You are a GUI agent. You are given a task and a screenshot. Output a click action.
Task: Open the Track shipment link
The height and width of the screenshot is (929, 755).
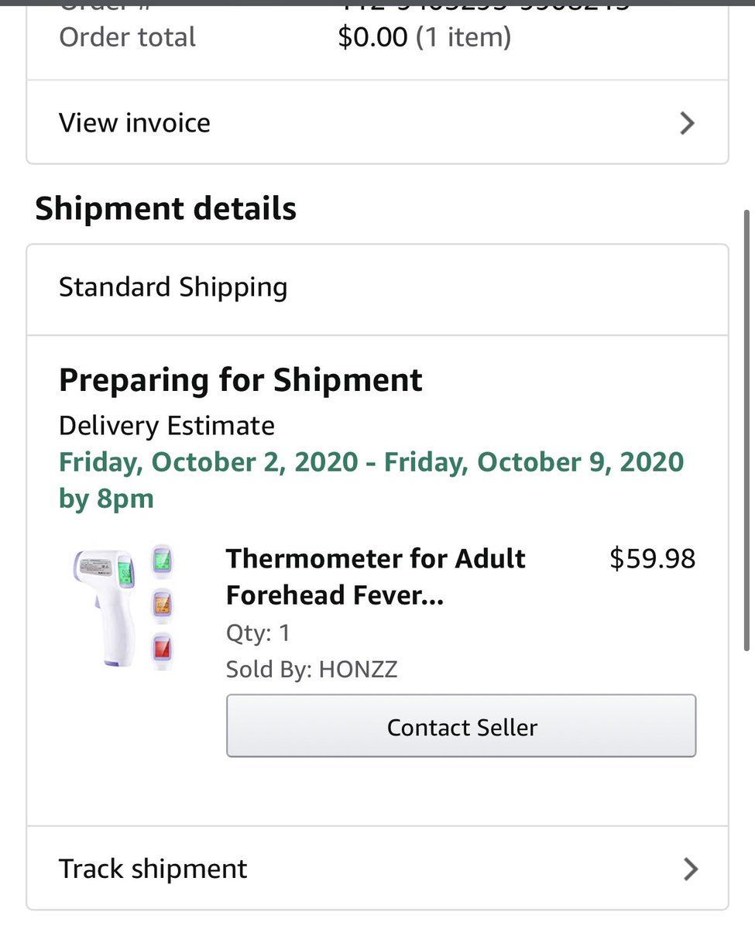(x=153, y=869)
